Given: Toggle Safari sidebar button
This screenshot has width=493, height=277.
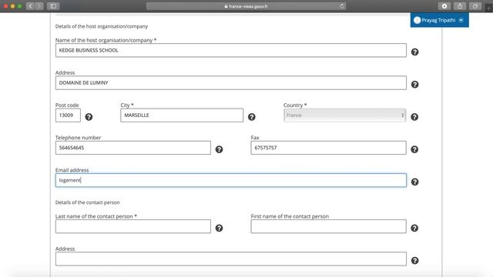Looking at the screenshot, I should point(53,6).
